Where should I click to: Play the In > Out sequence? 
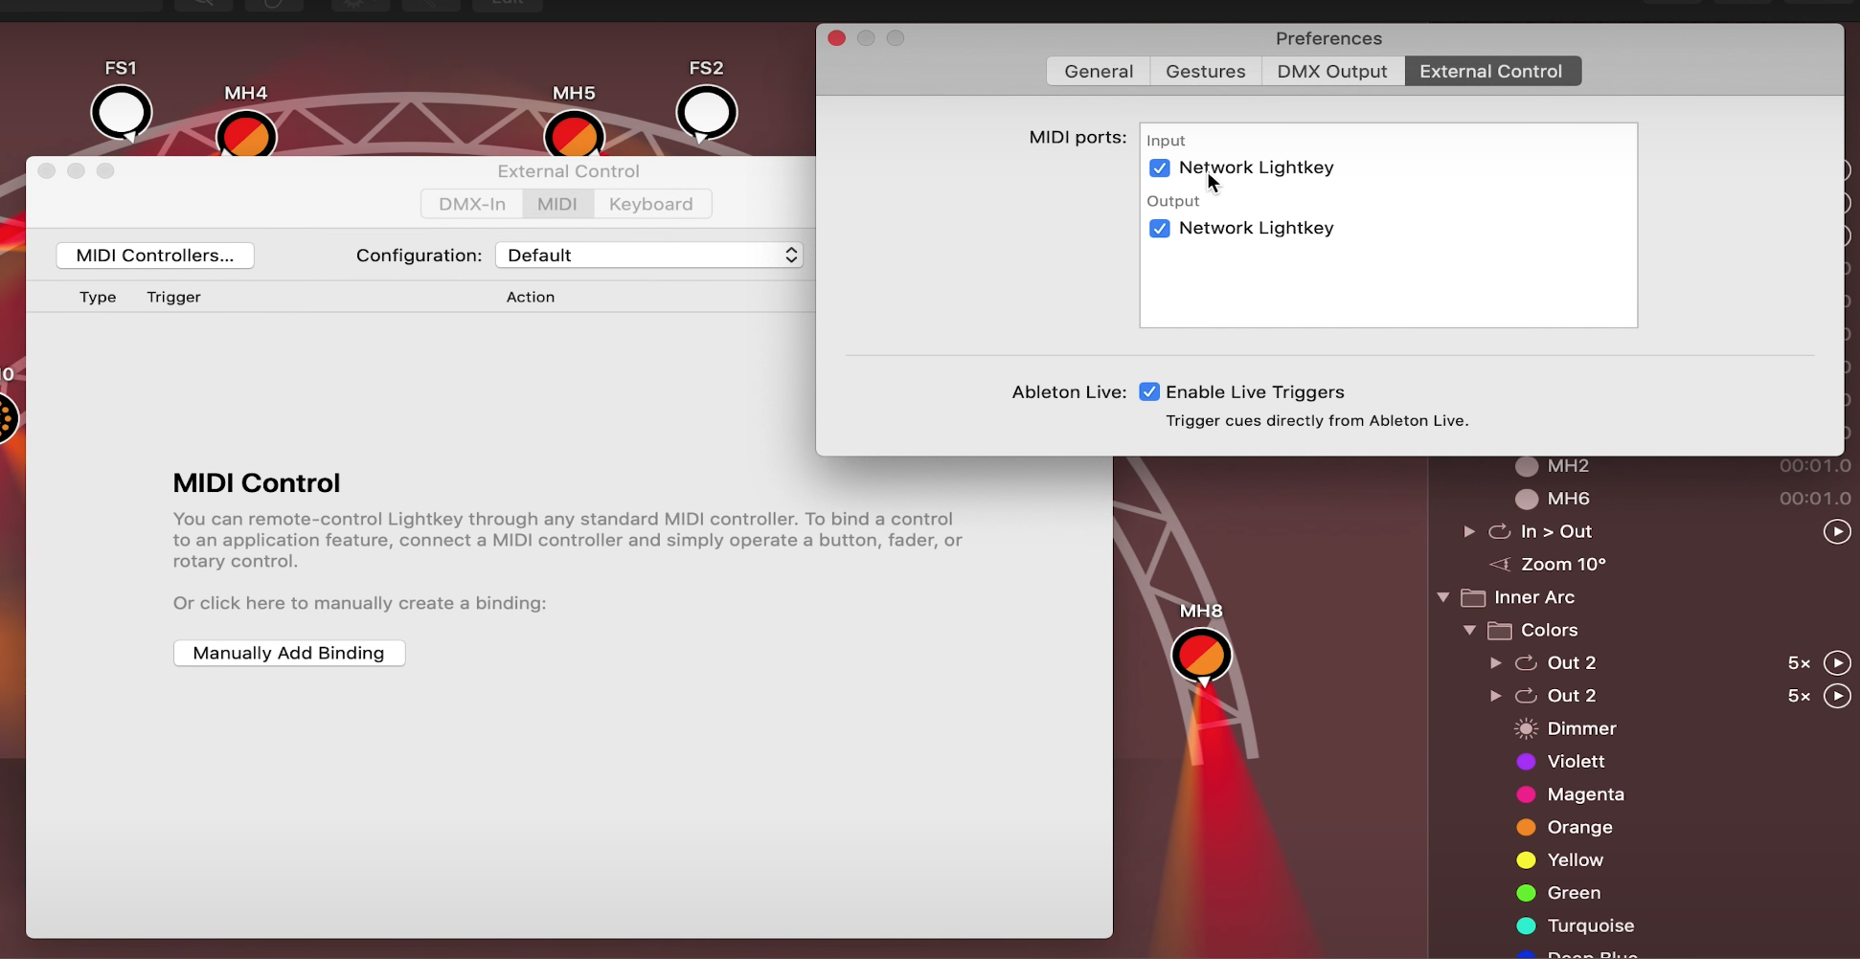1836,531
